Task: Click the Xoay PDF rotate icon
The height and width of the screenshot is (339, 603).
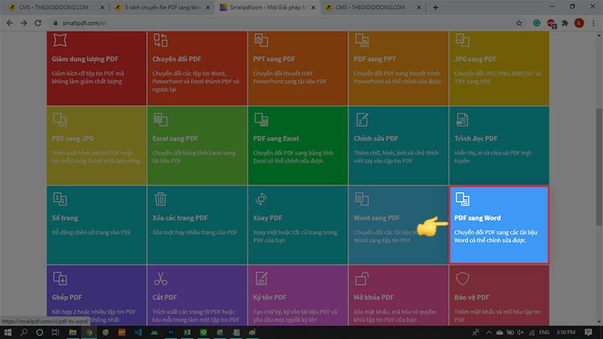Action: 261,199
